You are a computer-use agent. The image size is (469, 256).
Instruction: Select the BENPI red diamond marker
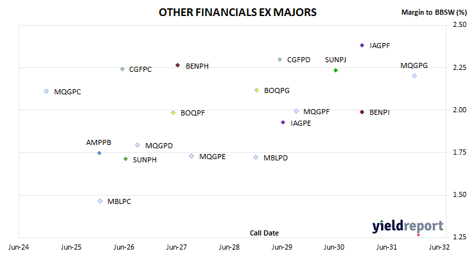(362, 112)
